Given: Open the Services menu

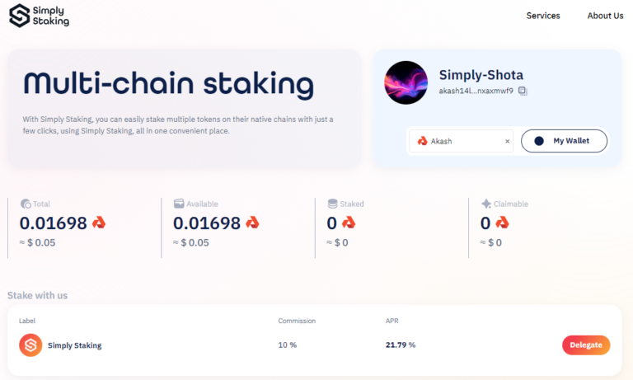Looking at the screenshot, I should pyautogui.click(x=543, y=16).
